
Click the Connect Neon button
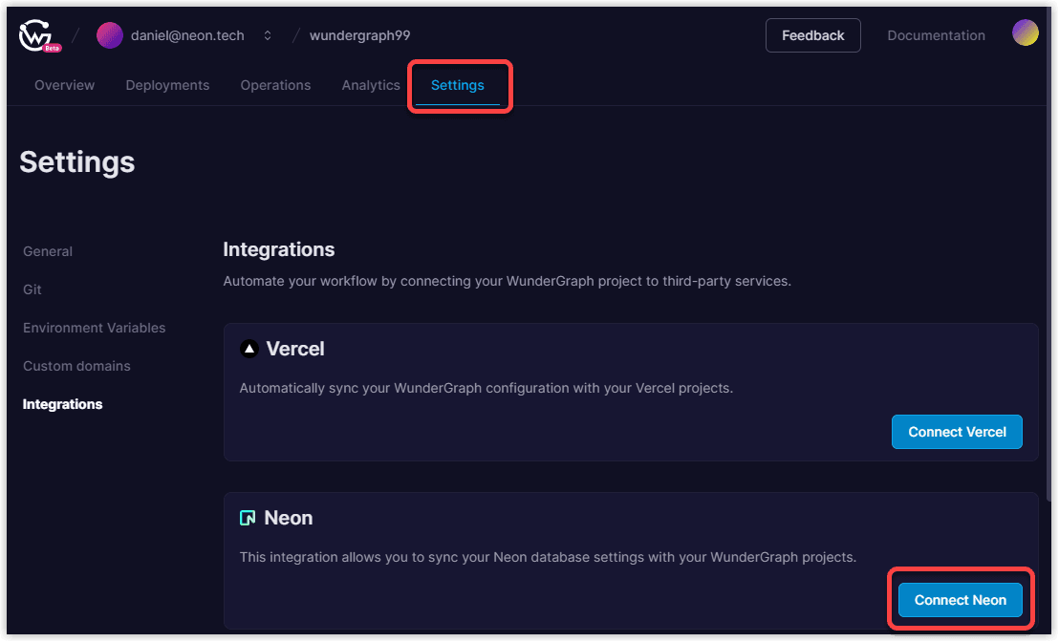click(x=960, y=599)
